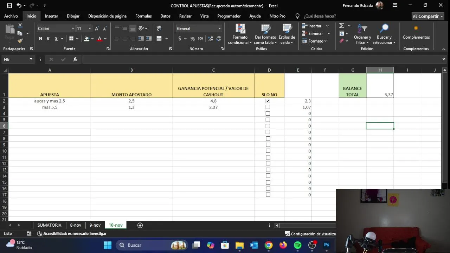Check the row 3 SI O NO checkbox
Viewport: 450px width, 253px height.
tap(268, 107)
